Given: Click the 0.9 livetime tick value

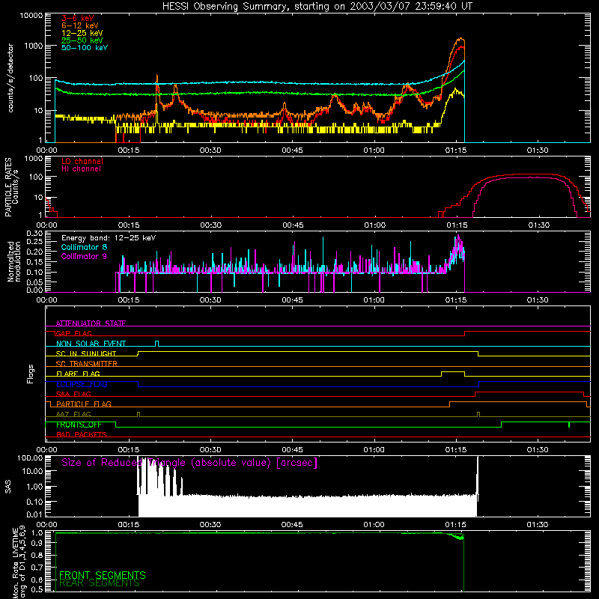Looking at the screenshot, I should pyautogui.click(x=37, y=542).
